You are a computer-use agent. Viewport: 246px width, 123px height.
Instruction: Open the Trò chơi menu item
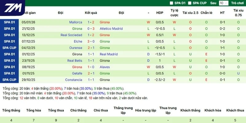point(237,3)
